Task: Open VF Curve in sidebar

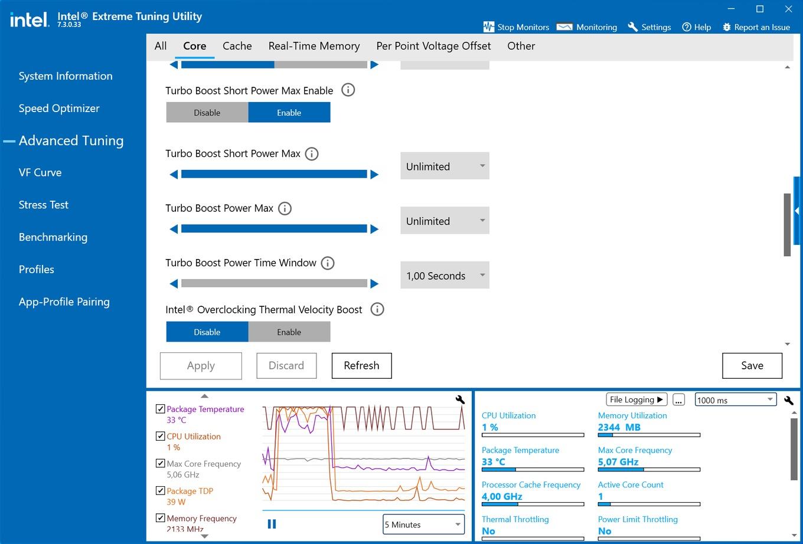Action: 40,173
